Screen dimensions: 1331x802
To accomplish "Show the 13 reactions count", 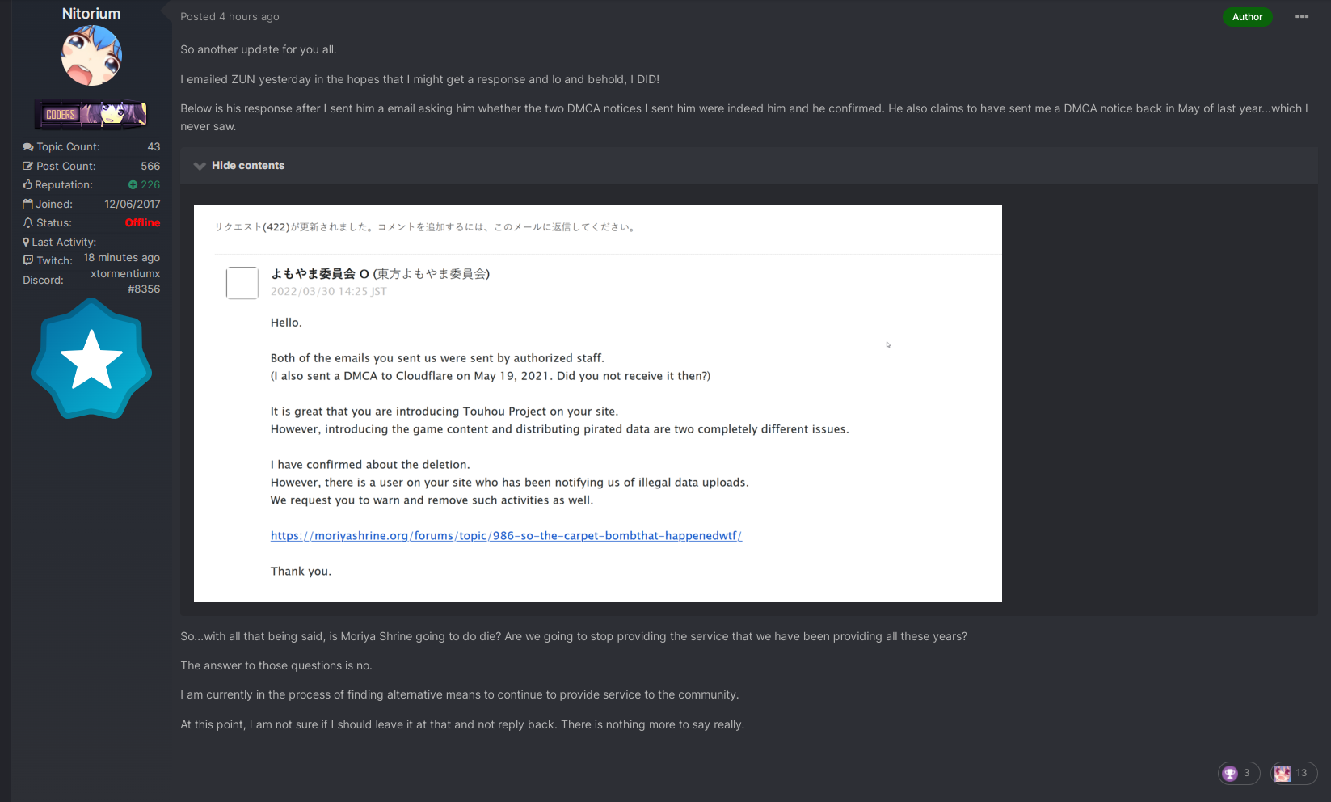I will tap(1301, 773).
